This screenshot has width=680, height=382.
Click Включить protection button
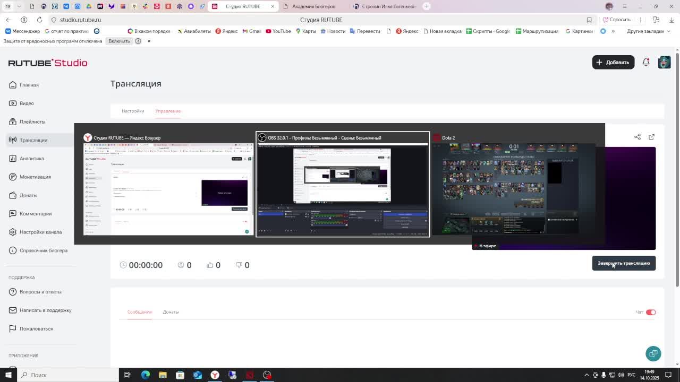[x=119, y=41]
